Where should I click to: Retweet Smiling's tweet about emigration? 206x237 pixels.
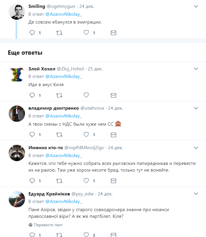coord(59,33)
